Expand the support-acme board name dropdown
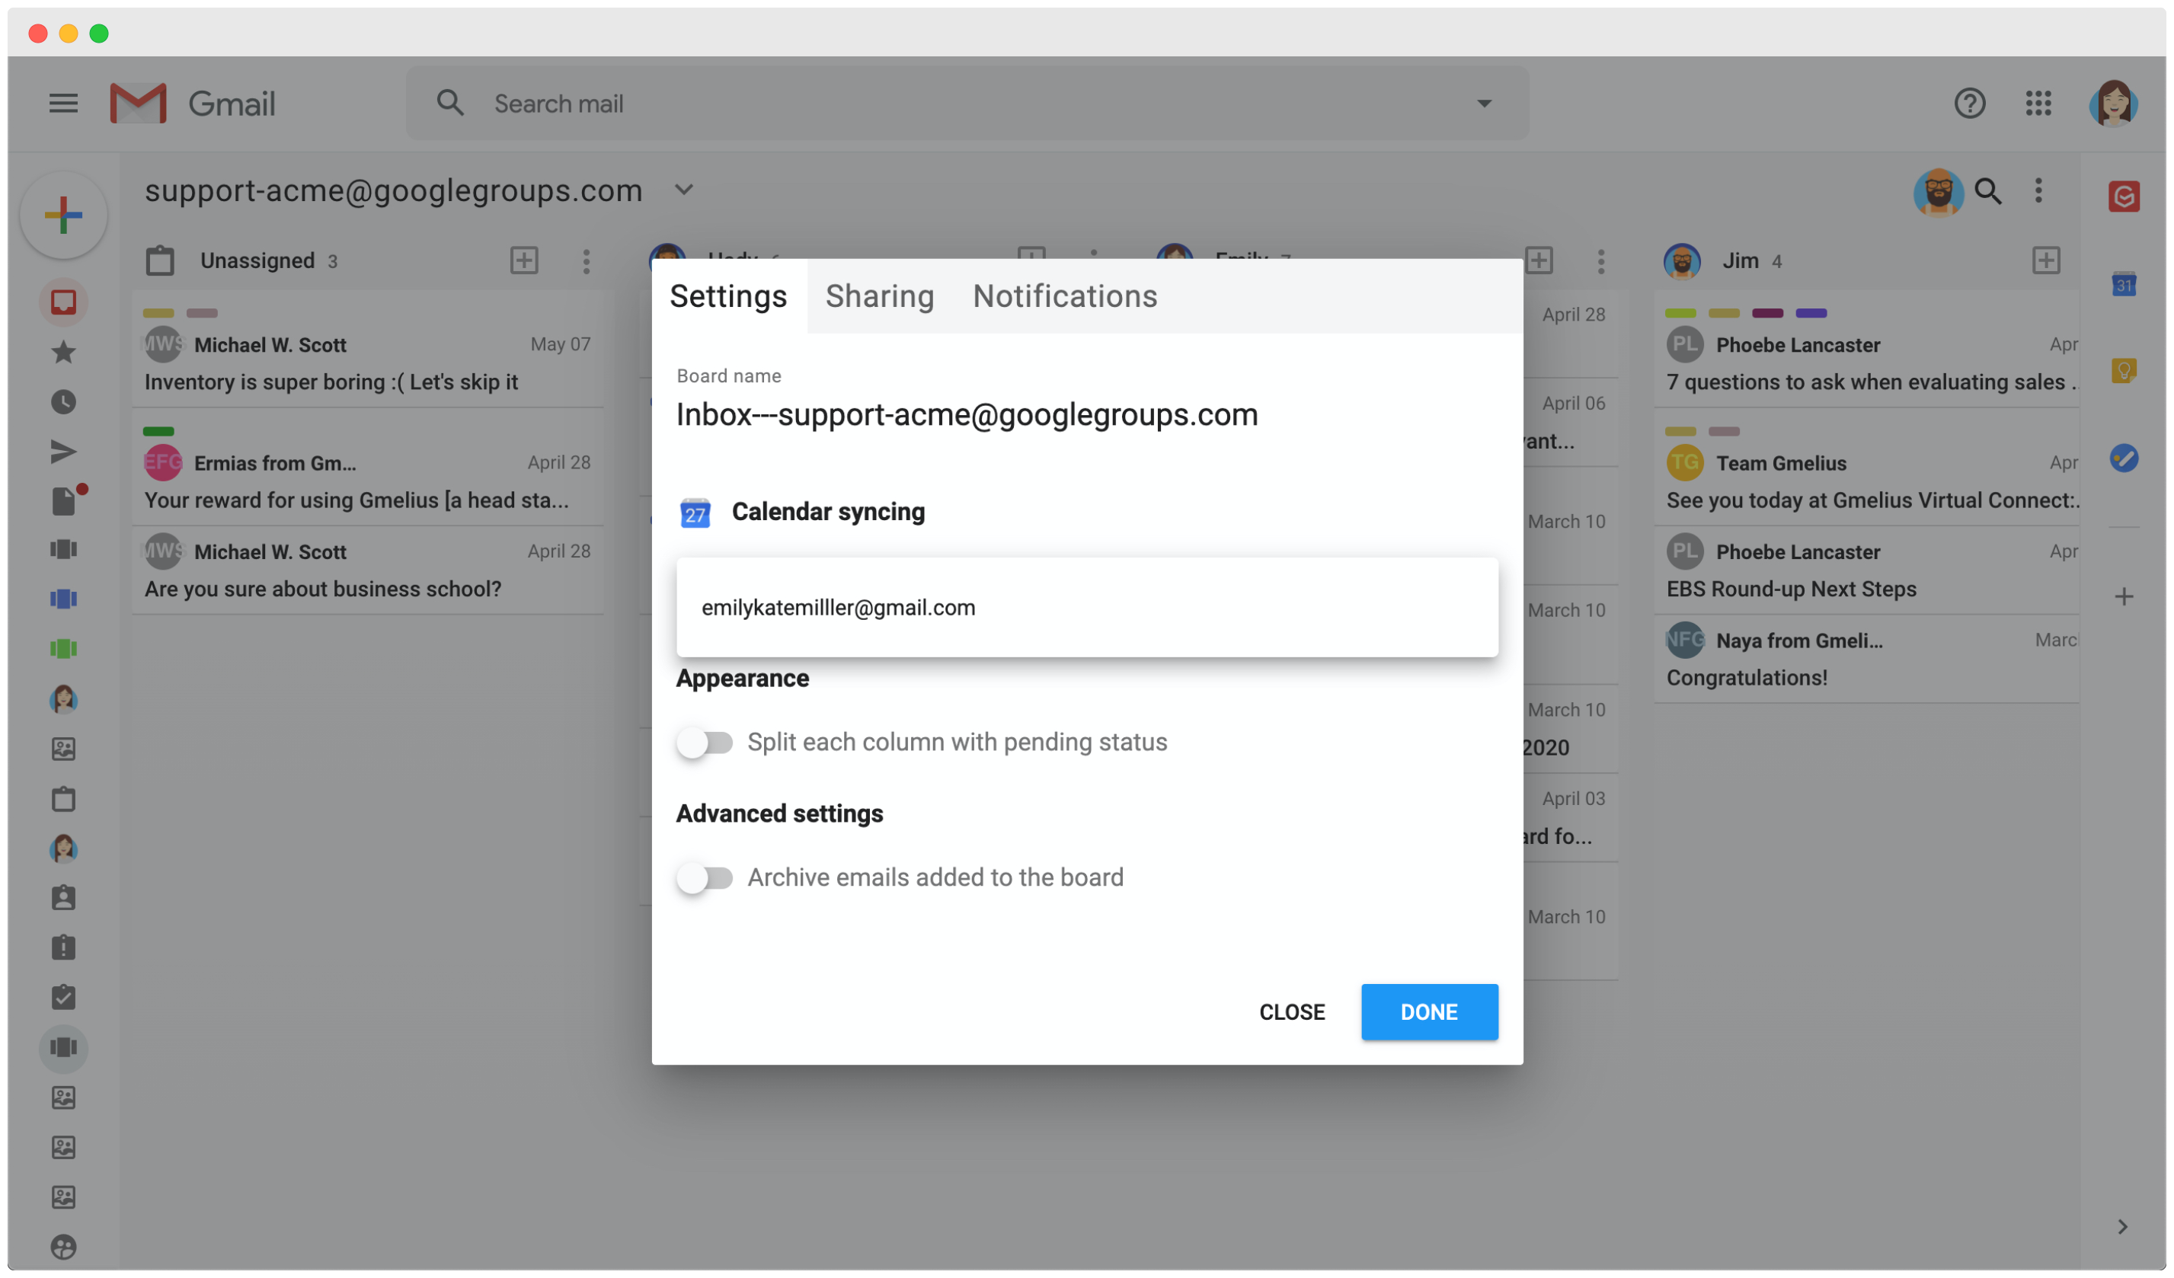This screenshot has width=2174, height=1278. 684,190
